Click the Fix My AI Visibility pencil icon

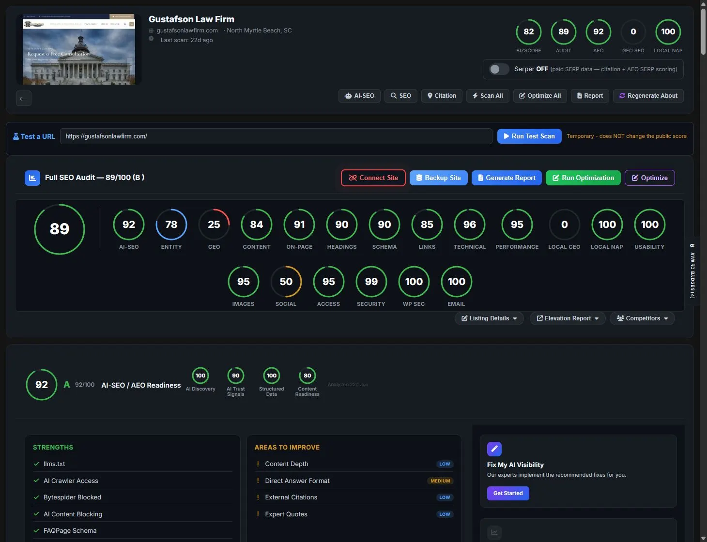494,449
